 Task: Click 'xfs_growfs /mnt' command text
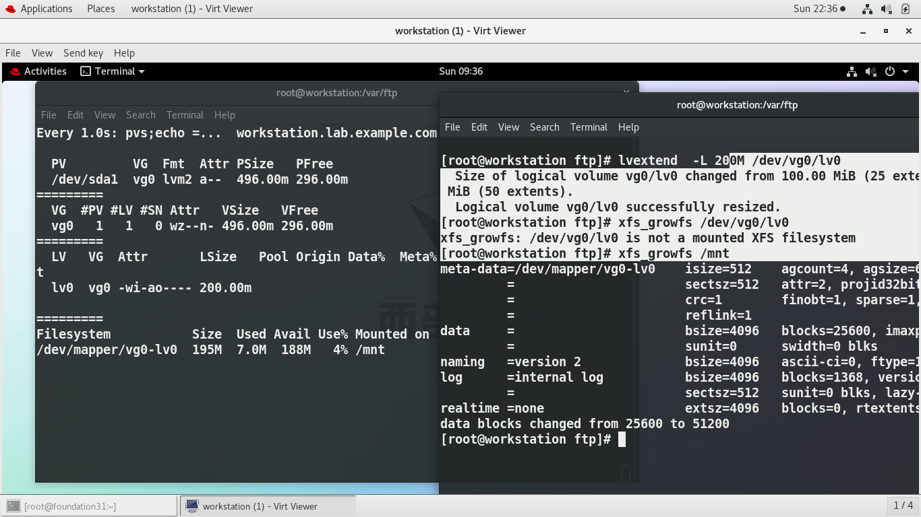pyautogui.click(x=674, y=254)
